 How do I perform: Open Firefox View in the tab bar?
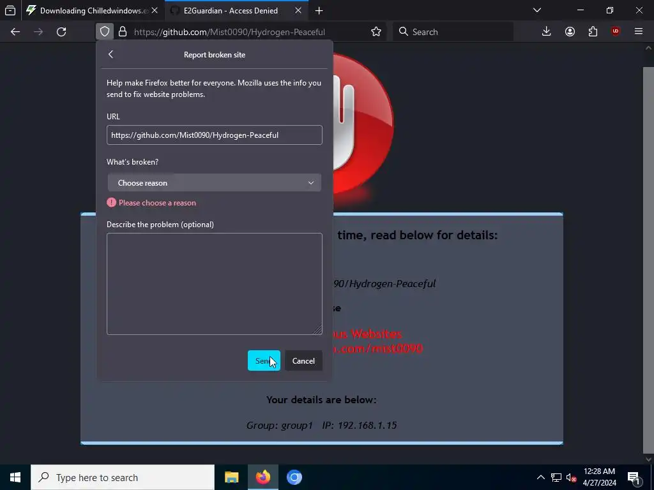(10, 10)
